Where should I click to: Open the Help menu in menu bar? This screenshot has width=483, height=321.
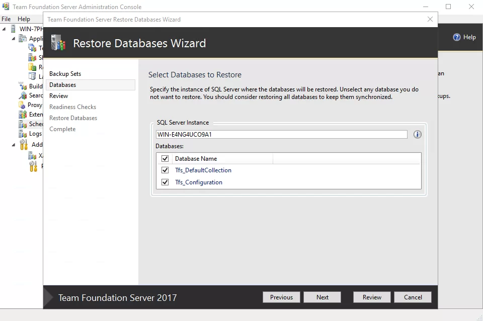point(24,19)
